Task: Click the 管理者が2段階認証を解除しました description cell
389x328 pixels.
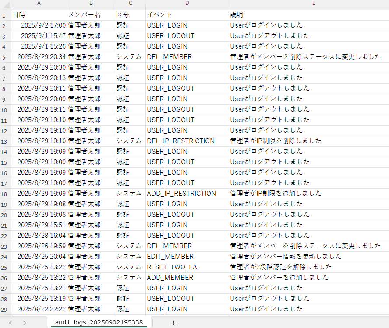Action: pyautogui.click(x=309, y=267)
